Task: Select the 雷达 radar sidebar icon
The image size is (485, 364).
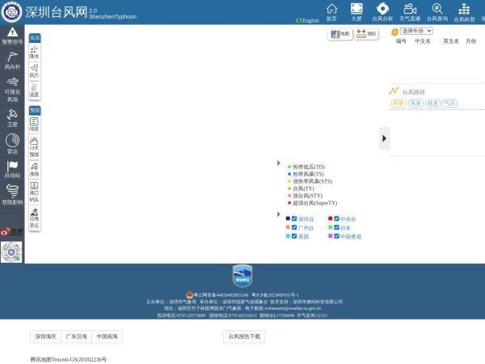Action: pyautogui.click(x=12, y=142)
